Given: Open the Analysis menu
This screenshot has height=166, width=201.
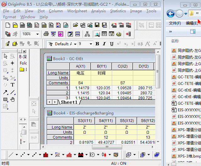Looking at the screenshot, I should (98, 11).
